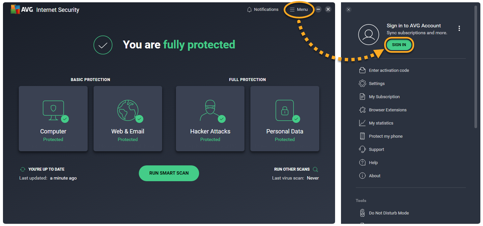Image resolution: width=483 pixels, height=226 pixels.
Task: Expand account options three-dot menu
Action: point(459,28)
